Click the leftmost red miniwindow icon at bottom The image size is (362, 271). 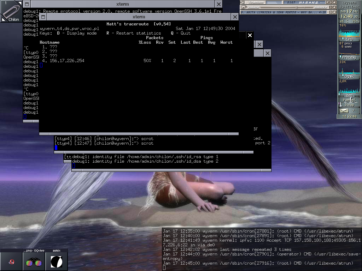pos(11,261)
